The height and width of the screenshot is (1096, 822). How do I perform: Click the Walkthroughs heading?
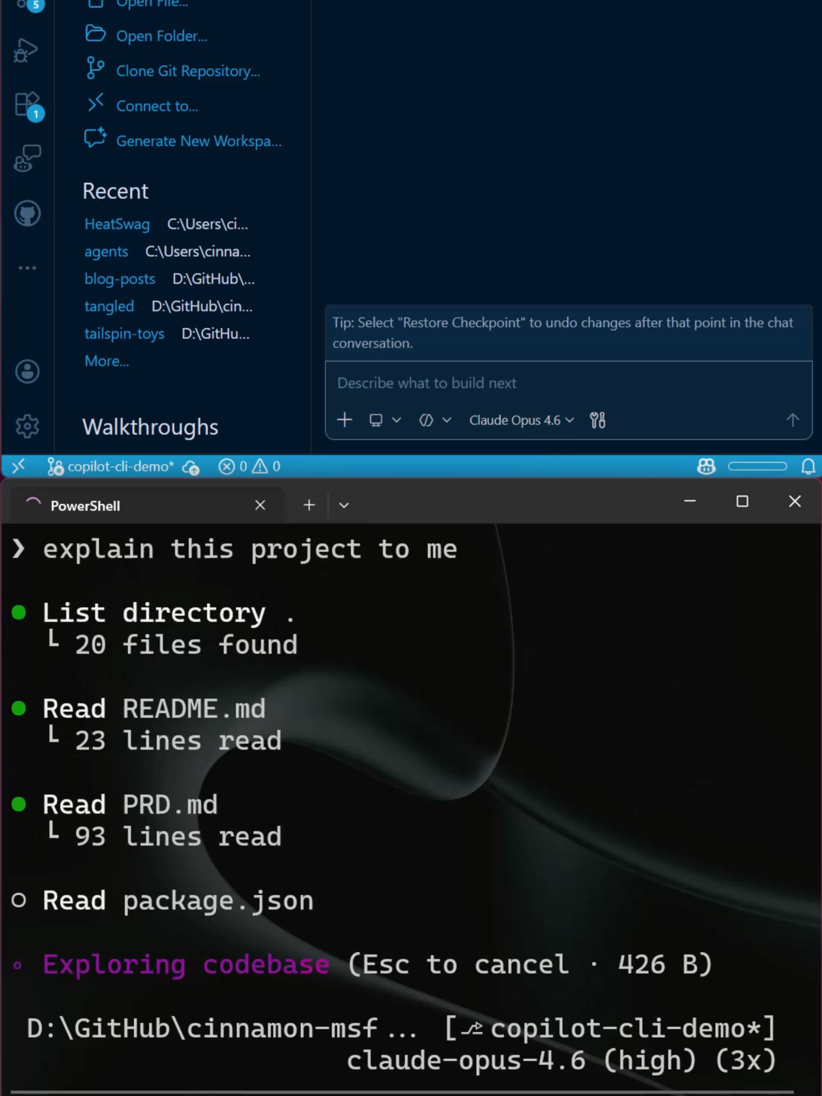(x=150, y=427)
